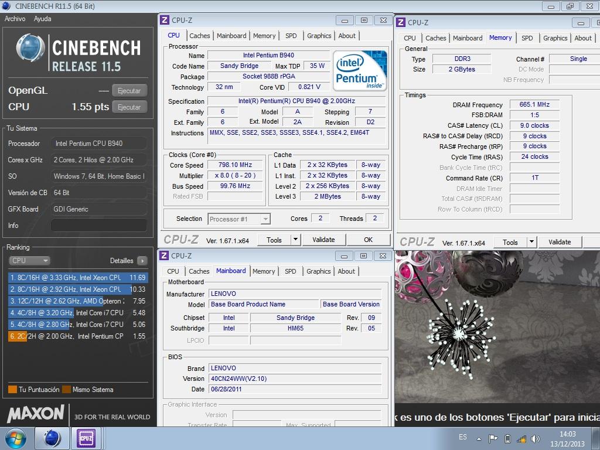Open network signal tray icon

(x=521, y=439)
